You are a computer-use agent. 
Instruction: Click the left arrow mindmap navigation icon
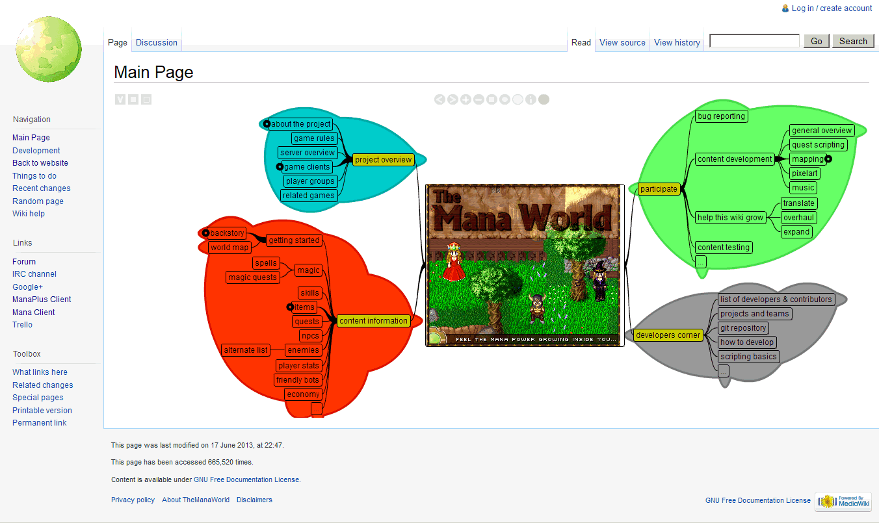click(439, 99)
